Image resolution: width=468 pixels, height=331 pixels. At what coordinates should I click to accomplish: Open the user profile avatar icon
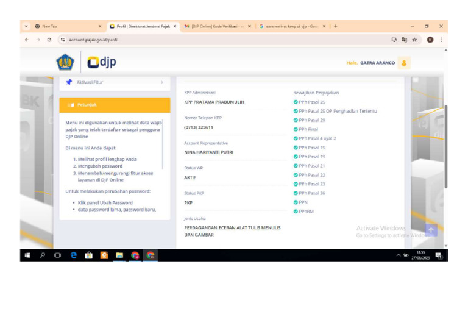tap(404, 63)
